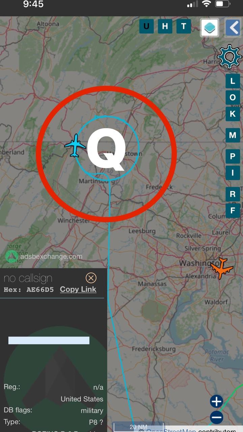Toggle the T button
This screenshot has height=432, width=243.
click(183, 26)
